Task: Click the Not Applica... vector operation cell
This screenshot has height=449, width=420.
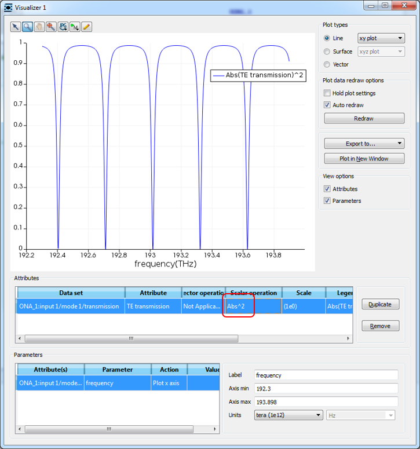Action: click(x=203, y=306)
